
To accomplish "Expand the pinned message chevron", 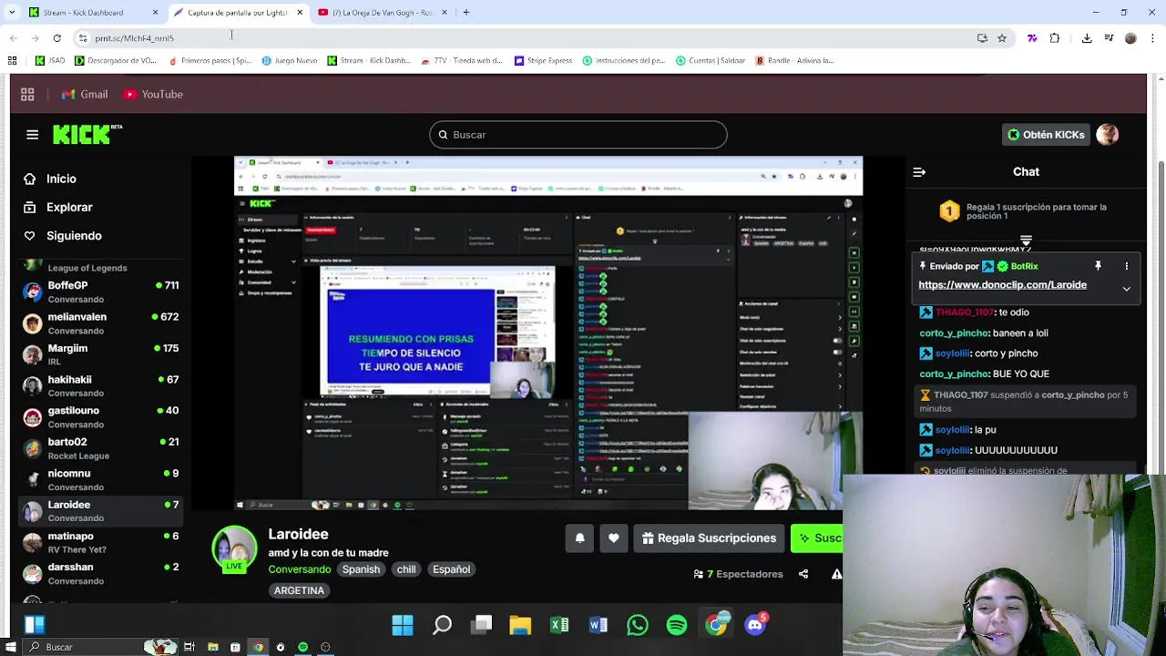I will pyautogui.click(x=1127, y=289).
